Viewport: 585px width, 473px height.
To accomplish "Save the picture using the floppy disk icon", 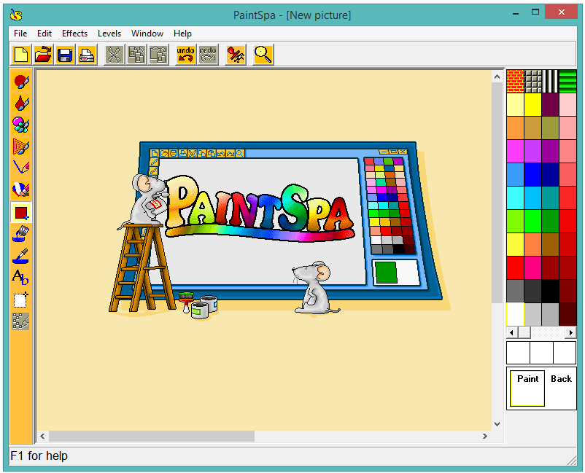I will point(65,55).
